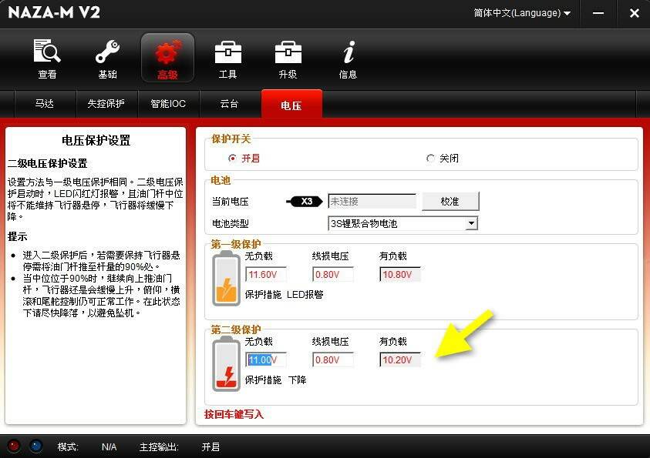
Task: Edit first-level 线损电压 0.80V field
Action: click(333, 274)
